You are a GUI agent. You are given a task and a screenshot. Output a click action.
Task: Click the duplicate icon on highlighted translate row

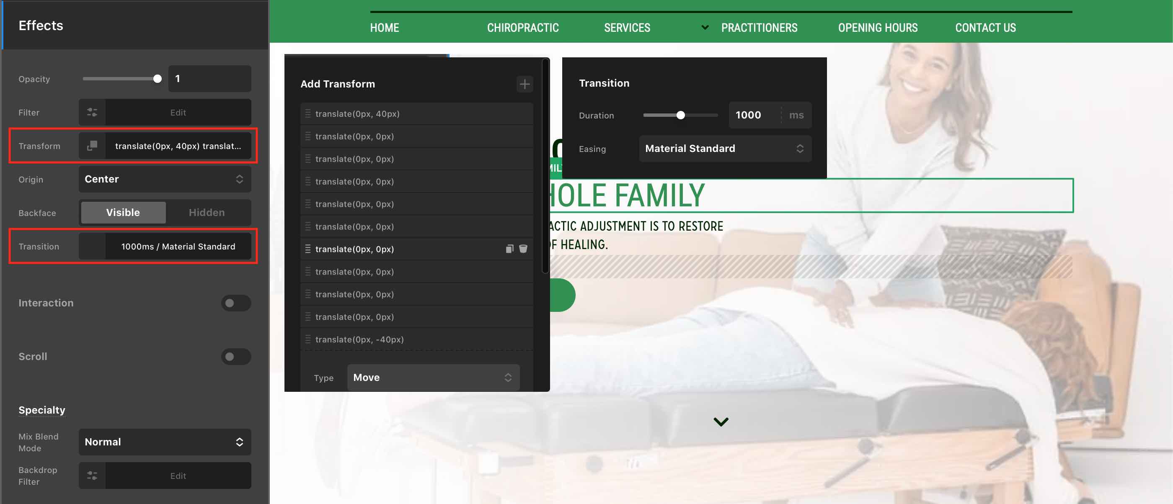tap(509, 249)
